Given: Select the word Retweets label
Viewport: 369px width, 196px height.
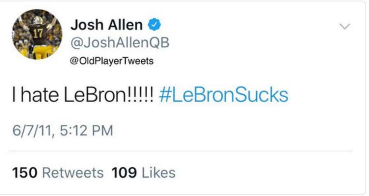Looking at the screenshot, I should coord(73,173).
